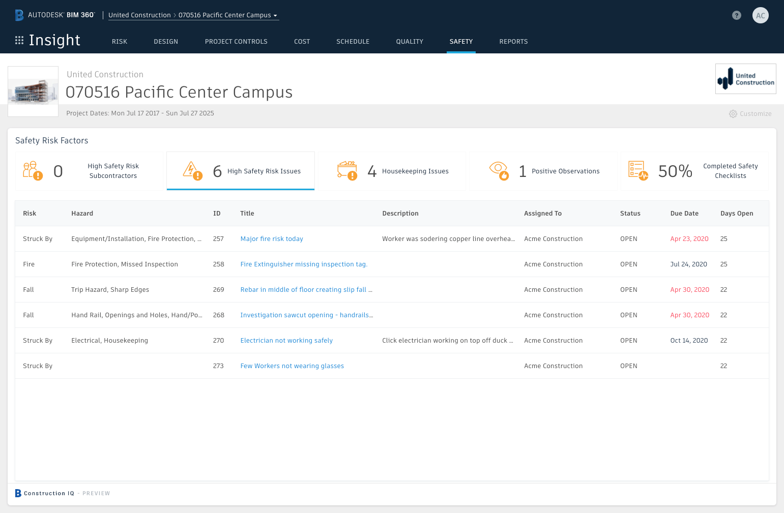Click the project building thumbnail image
This screenshot has width=784, height=513.
33,92
